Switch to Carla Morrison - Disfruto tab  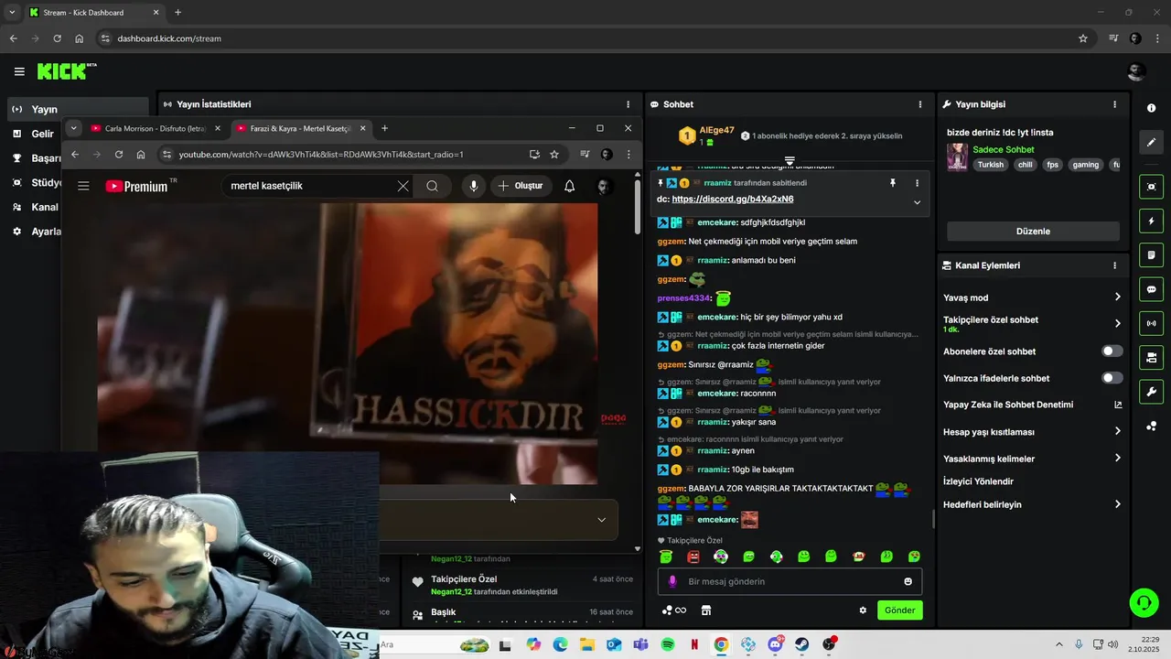[154, 128]
